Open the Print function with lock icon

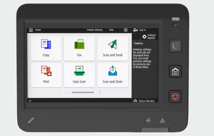click(x=46, y=75)
